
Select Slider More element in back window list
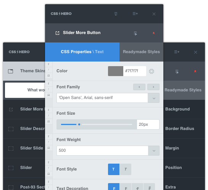coord(24,109)
